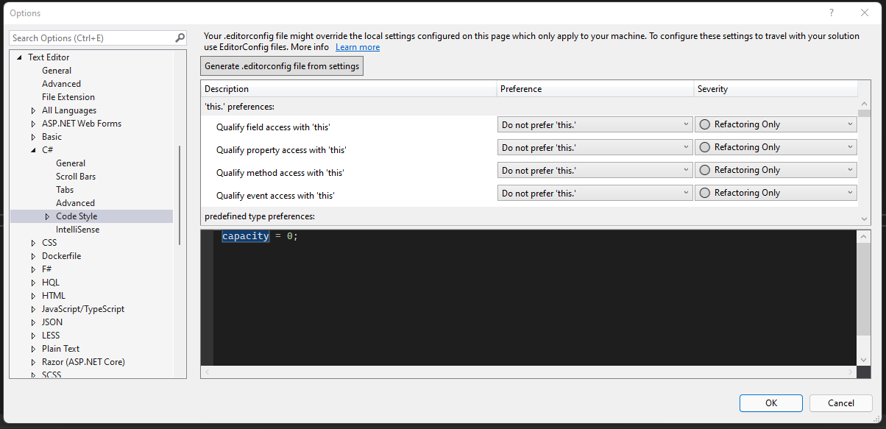The width and height of the screenshot is (886, 429).
Task: Click the severity circle icon for field access row
Action: click(x=706, y=124)
